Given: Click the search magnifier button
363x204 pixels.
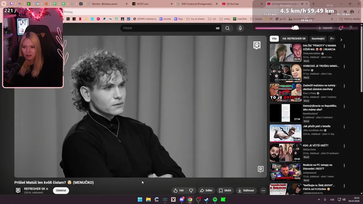Looking at the screenshot, I should click(x=227, y=28).
